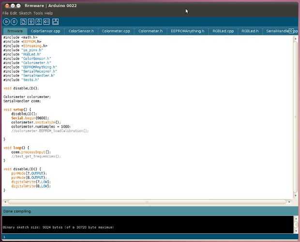The height and width of the screenshot is (242, 300).
Task: Open the Edit menu
Action: 14,13
